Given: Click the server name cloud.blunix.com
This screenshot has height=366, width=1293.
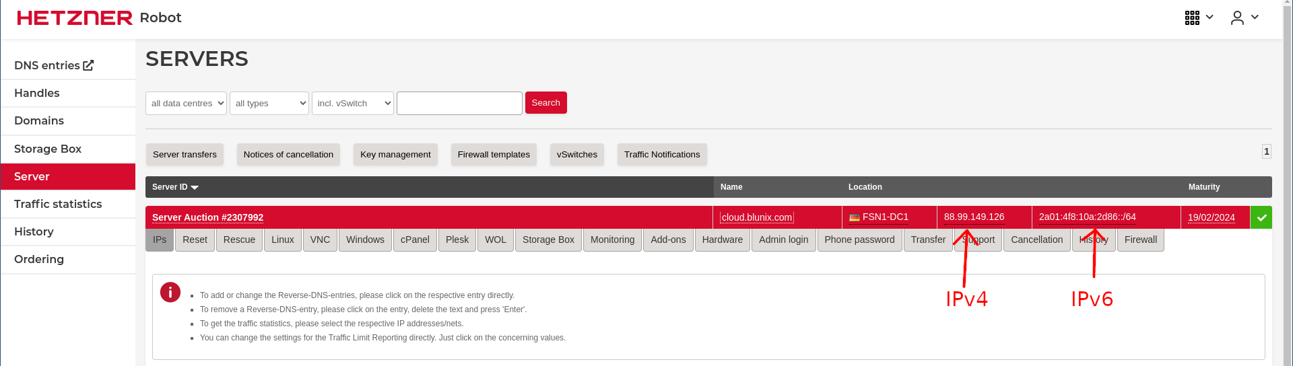Looking at the screenshot, I should (x=757, y=217).
